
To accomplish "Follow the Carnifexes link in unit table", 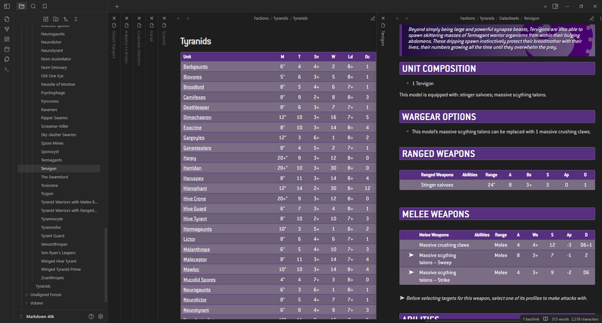I will pos(194,97).
